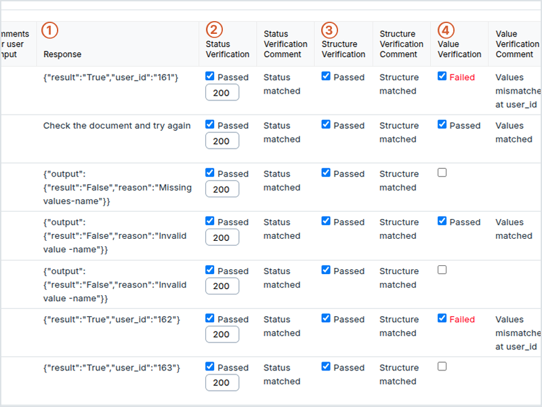Uncheck the red Failed checkbox for user_id 161
The height and width of the screenshot is (407, 542).
pos(442,76)
